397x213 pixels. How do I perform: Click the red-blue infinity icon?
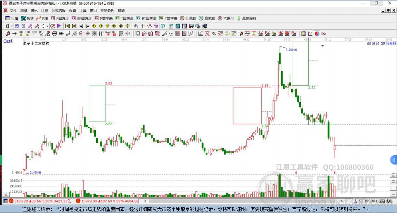point(323,33)
